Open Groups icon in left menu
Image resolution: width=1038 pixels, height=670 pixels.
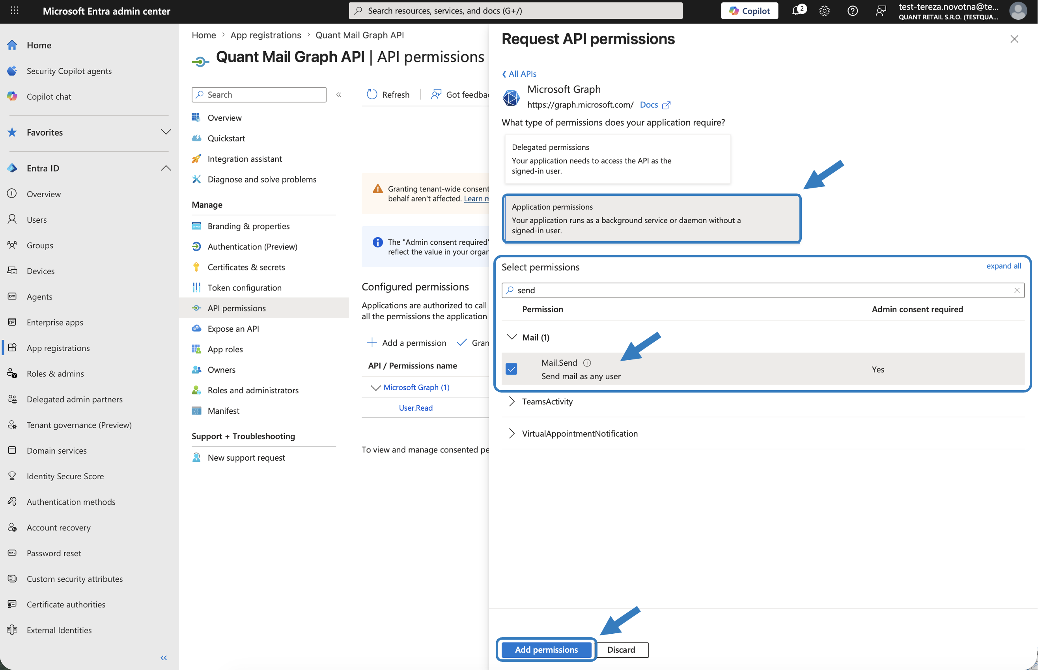12,245
